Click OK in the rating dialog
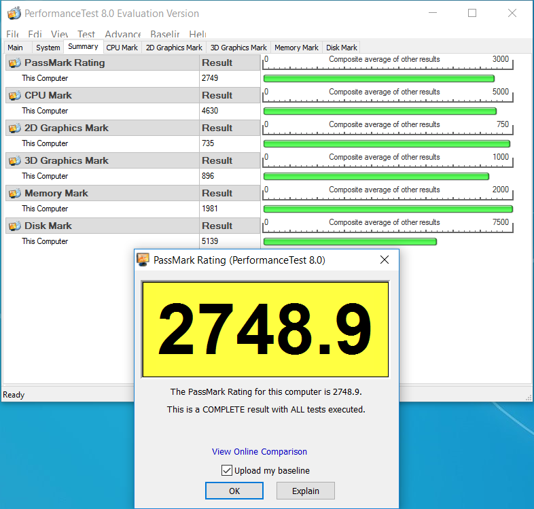Viewport: 534px width, 509px height. click(x=234, y=491)
